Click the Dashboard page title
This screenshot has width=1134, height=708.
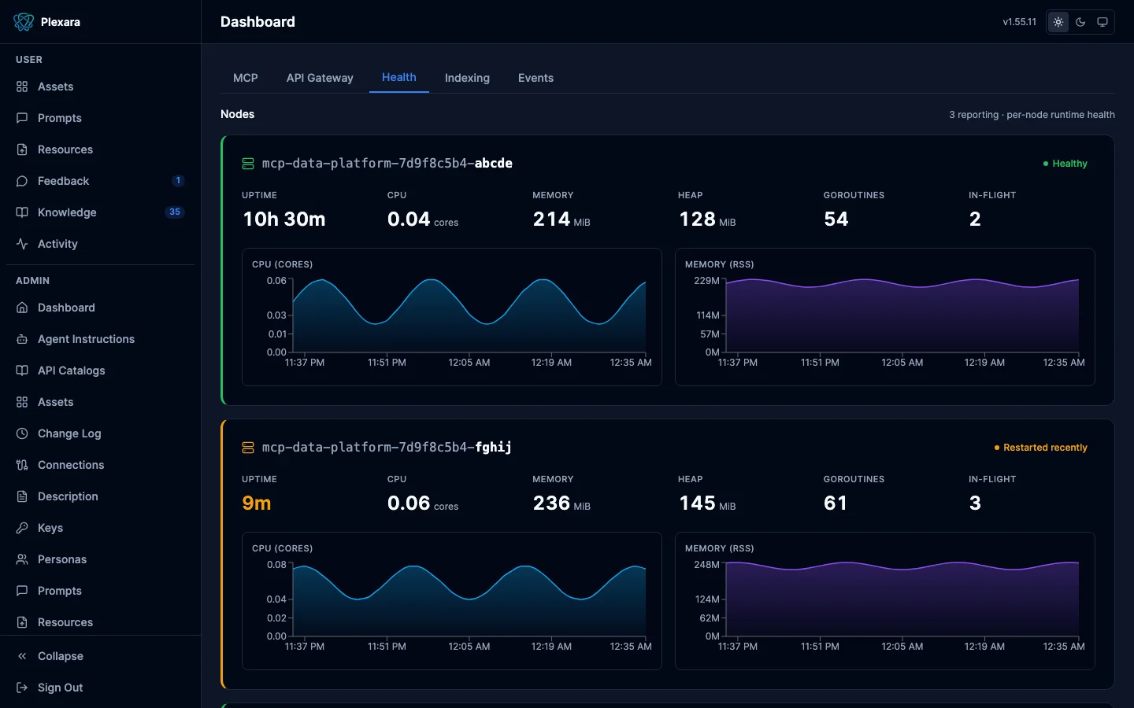click(258, 22)
